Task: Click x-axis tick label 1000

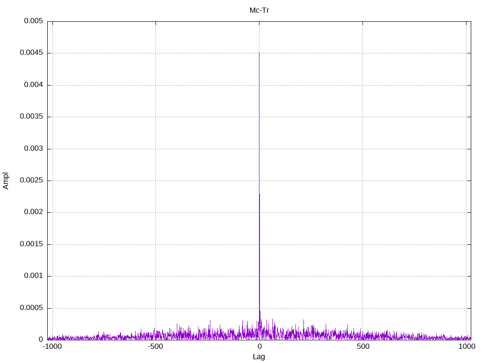Action: point(467,346)
